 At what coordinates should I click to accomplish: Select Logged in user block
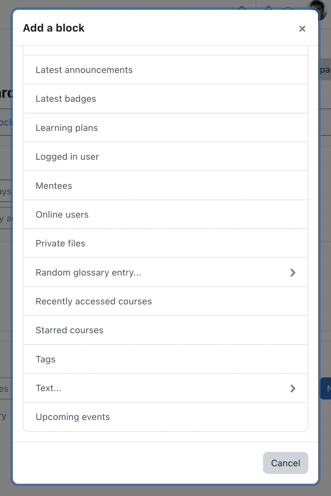click(165, 157)
